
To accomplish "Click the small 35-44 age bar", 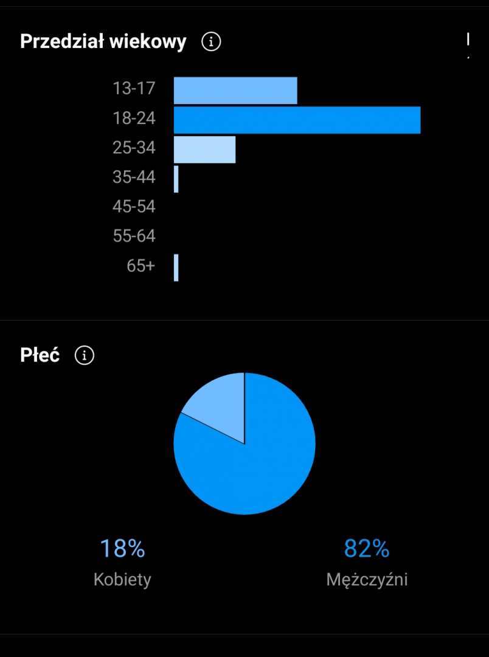I will click(176, 179).
